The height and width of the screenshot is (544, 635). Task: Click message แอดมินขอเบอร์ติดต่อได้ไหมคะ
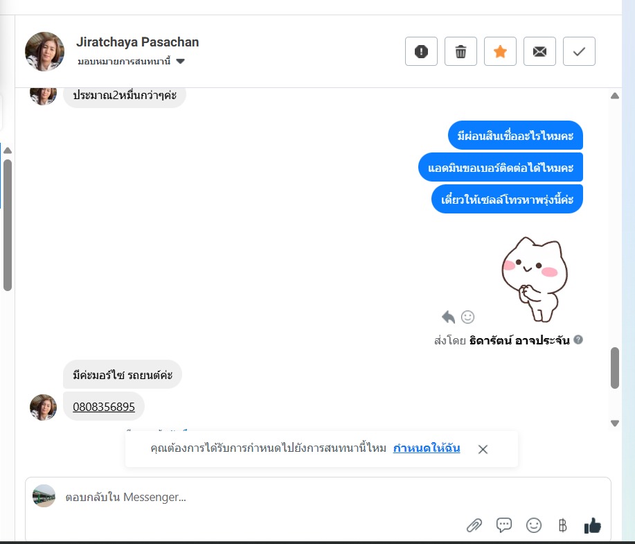pos(501,167)
